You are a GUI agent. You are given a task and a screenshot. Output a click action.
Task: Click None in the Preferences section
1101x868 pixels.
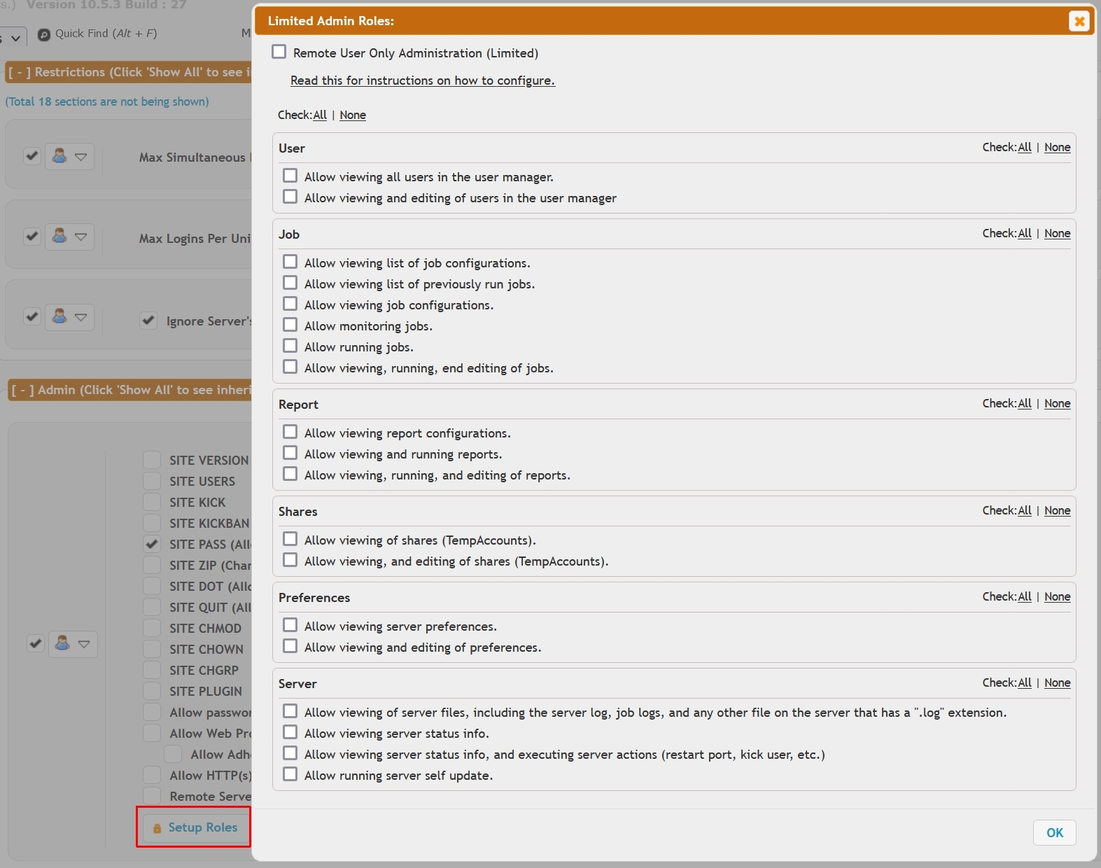(x=1058, y=596)
